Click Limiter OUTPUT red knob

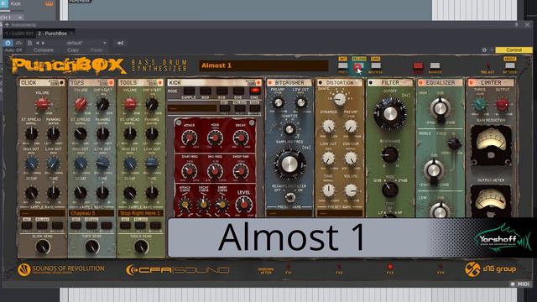tap(502, 104)
